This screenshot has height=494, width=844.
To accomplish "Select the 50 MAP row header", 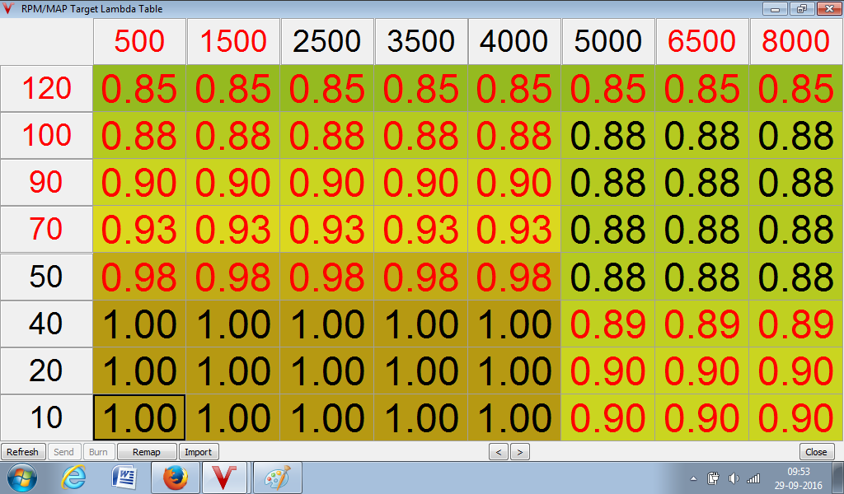I will 46,277.
